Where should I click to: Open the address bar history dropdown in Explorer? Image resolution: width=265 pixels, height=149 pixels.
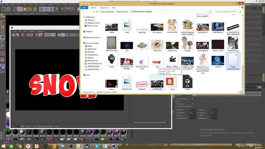[208, 12]
